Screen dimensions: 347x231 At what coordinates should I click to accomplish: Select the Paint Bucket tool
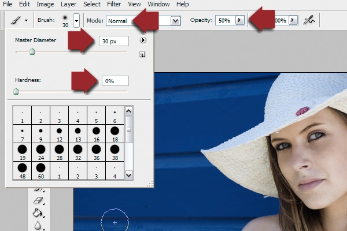point(39,213)
